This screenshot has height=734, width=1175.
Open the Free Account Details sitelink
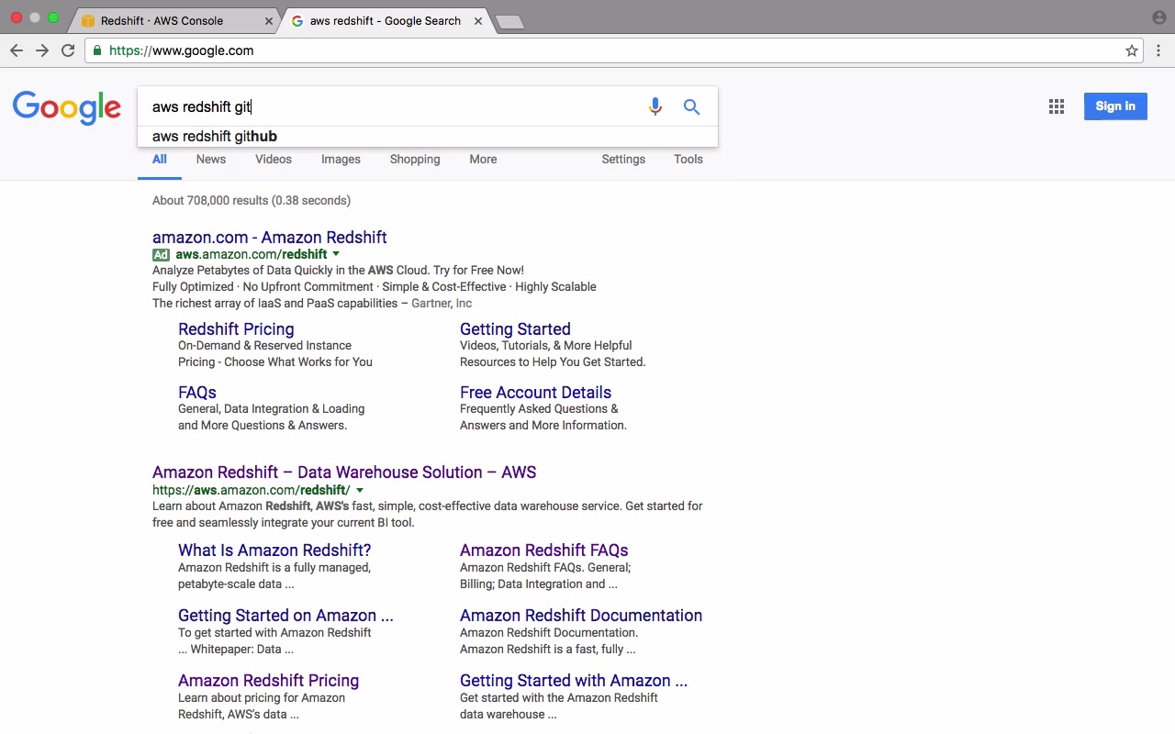(535, 393)
